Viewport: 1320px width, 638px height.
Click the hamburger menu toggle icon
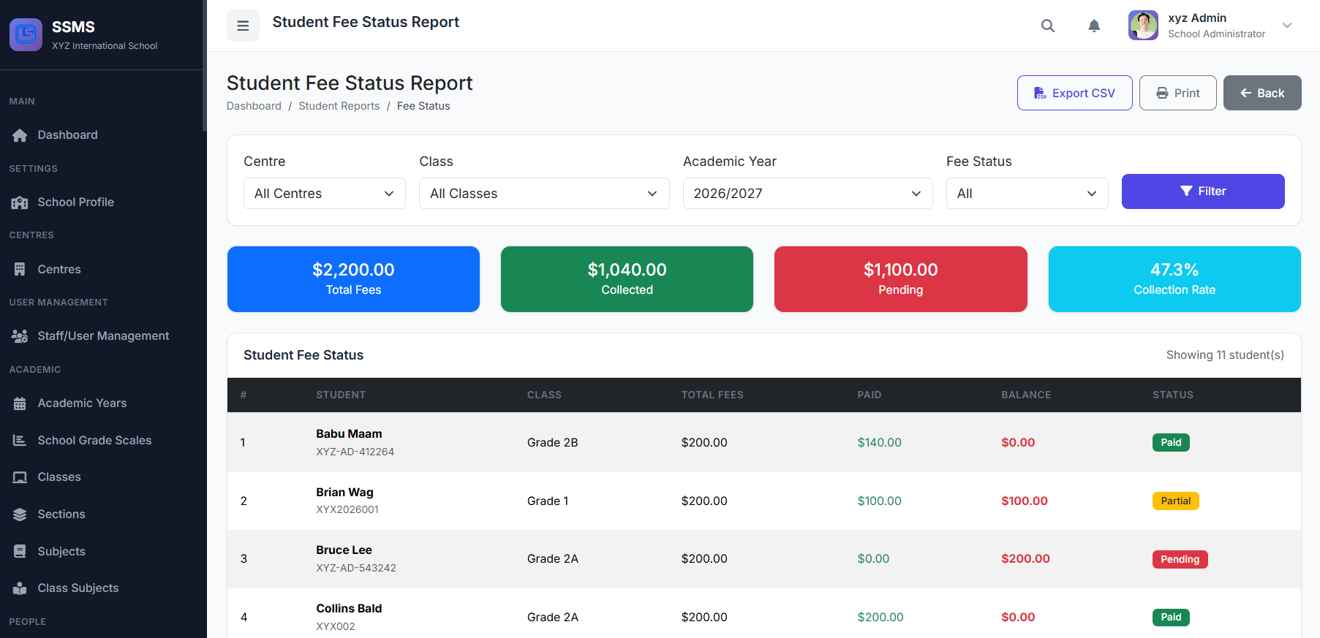tap(243, 26)
